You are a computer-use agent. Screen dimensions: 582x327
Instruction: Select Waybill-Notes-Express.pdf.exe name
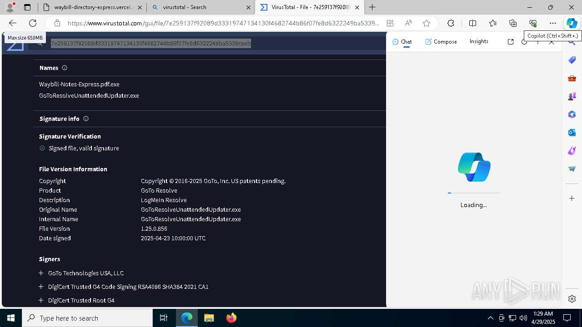coord(79,84)
